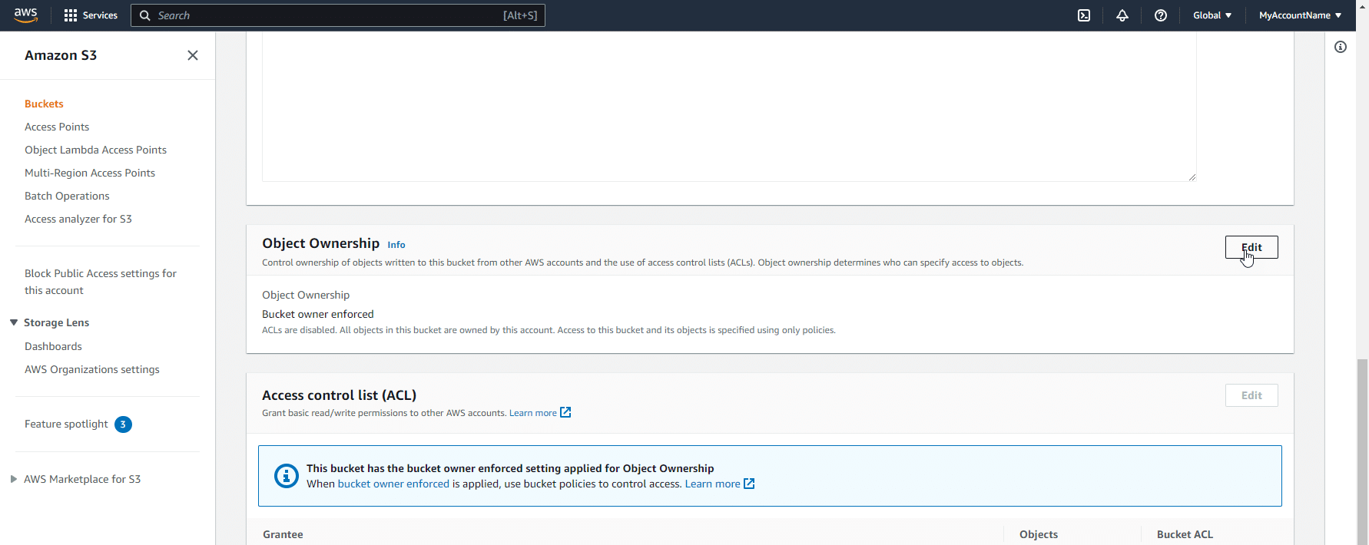Expand AWS Marketplace for S3

pos(14,479)
